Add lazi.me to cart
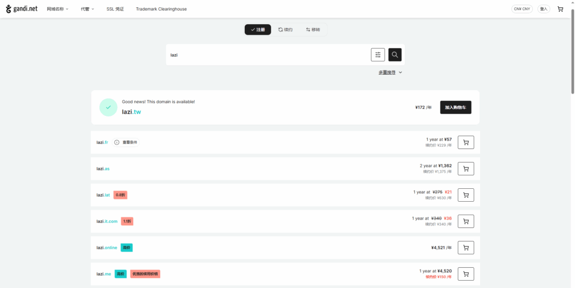This screenshot has width=575, height=288. 466,274
